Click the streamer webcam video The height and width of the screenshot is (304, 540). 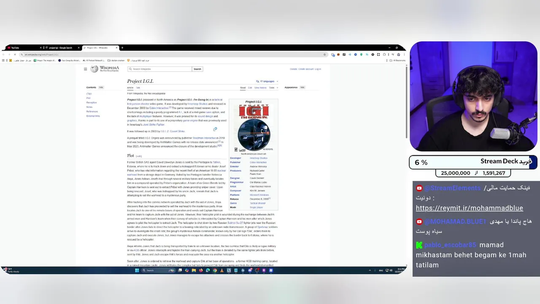point(473,96)
